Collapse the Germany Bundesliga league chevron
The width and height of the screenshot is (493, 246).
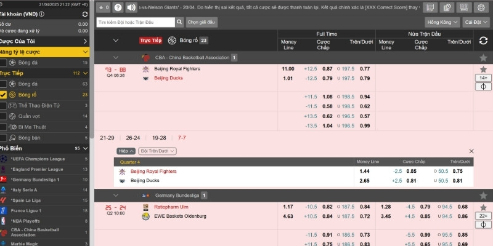pos(116,196)
